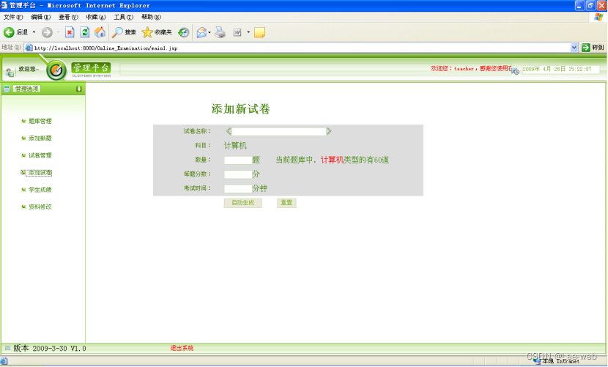Focus the 每题分数 input field

pos(238,174)
